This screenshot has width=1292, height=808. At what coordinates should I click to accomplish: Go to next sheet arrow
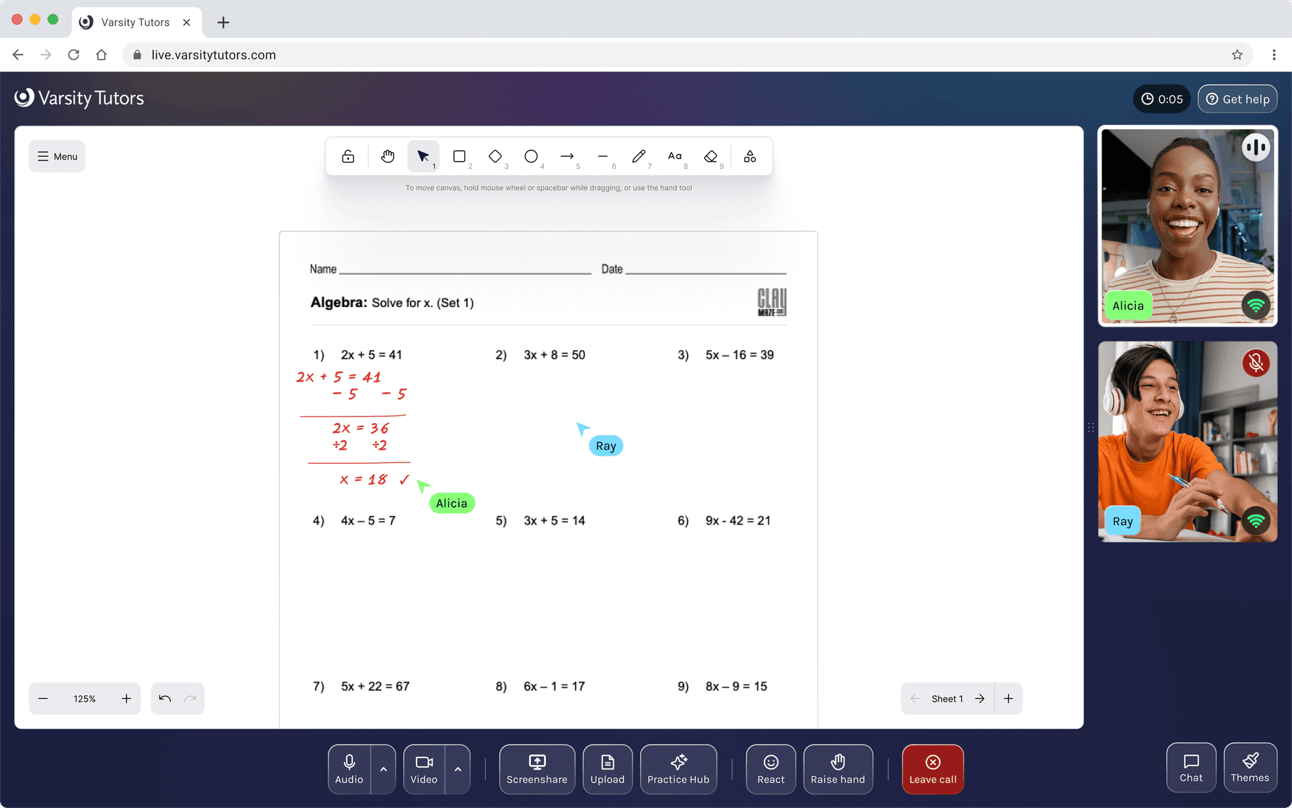click(x=980, y=698)
